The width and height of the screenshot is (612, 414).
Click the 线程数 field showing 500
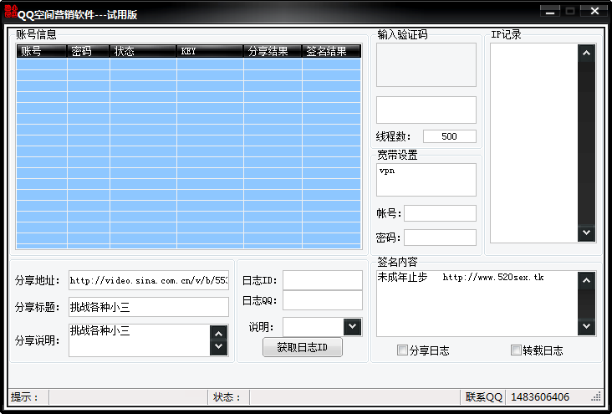coord(450,136)
